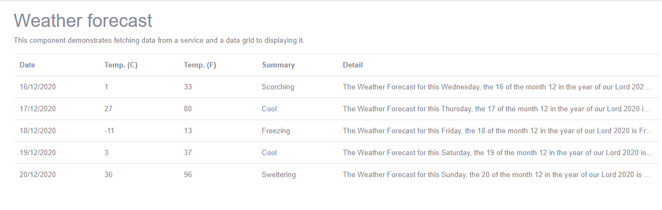
Task: Select the 16/12/2020 date cell
Action: click(x=38, y=87)
